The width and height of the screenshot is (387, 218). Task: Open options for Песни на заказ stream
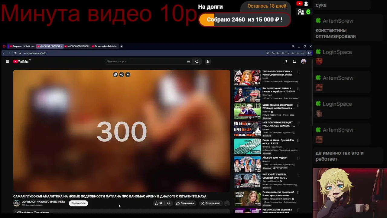tap(298, 141)
